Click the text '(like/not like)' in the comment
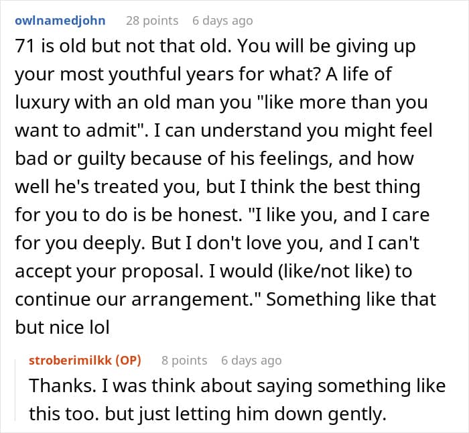The height and width of the screenshot is (433, 469). pyautogui.click(x=334, y=271)
